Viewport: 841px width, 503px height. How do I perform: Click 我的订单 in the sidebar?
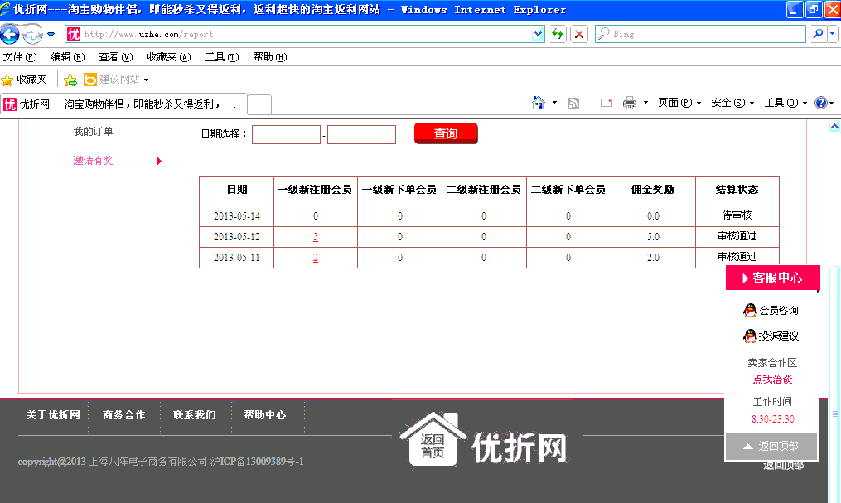coord(93,132)
